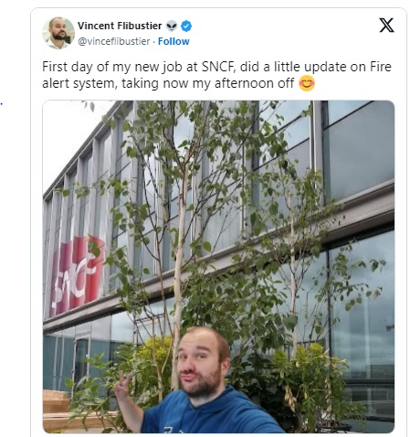Open Vincent Flibustier display name link
The width and height of the screenshot is (410, 437).
coord(120,26)
